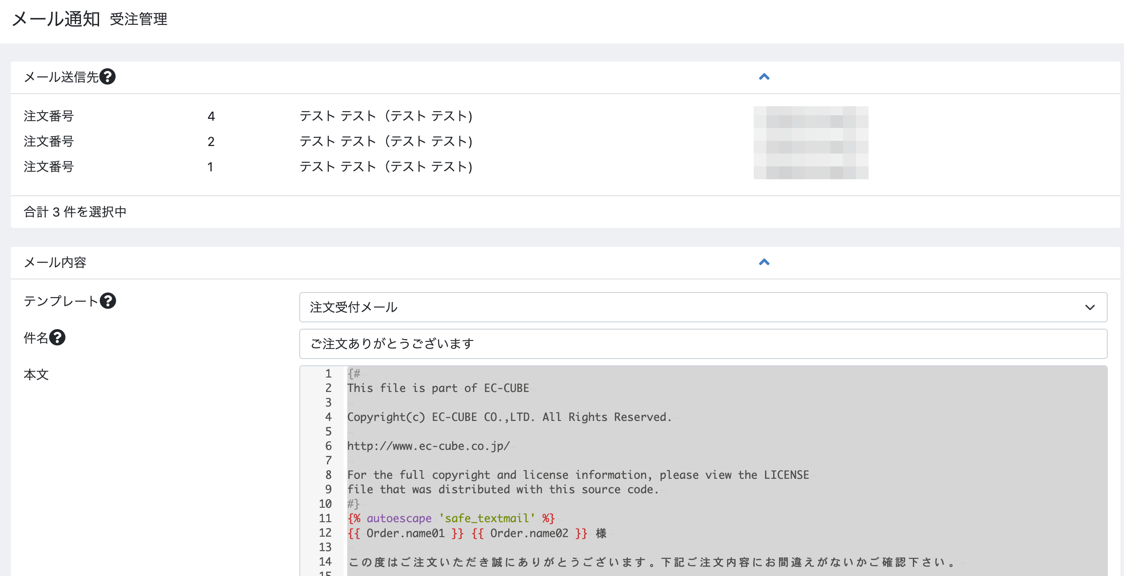Click the 件名 subject input field
This screenshot has width=1124, height=576.
coord(703,344)
